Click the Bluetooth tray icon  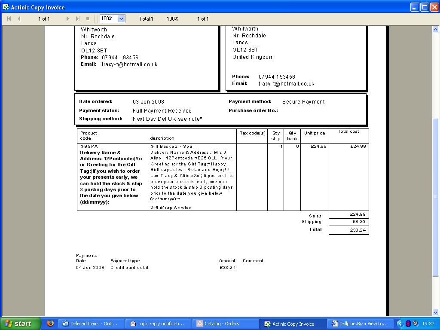408,324
